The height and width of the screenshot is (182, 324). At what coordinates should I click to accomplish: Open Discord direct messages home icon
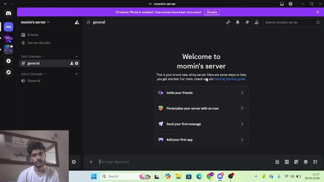tap(9, 13)
